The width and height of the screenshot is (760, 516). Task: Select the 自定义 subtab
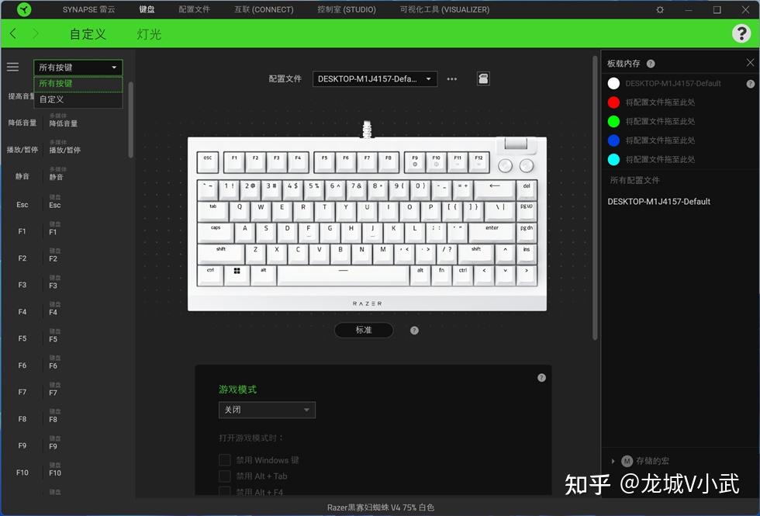[88, 34]
